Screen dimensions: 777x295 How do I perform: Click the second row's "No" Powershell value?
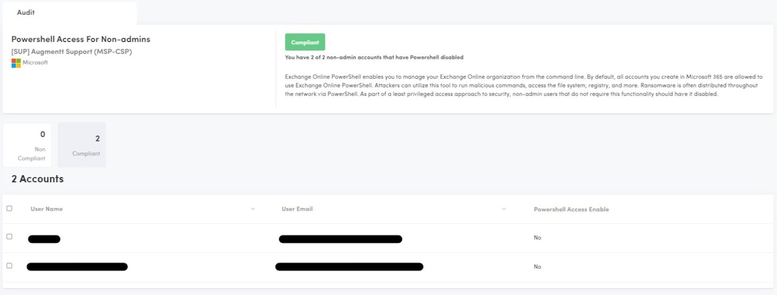click(537, 267)
